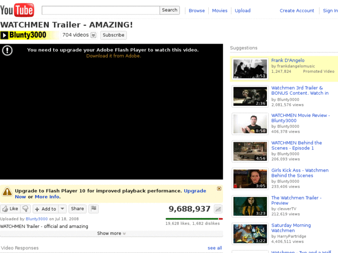338x253 pixels.
Task: Click Sign In
Action: [330, 11]
